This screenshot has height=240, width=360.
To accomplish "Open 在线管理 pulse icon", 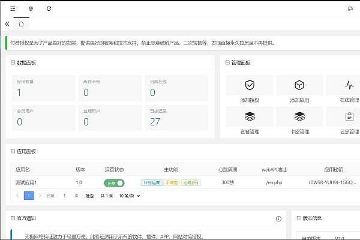I will pyautogui.click(x=349, y=85).
